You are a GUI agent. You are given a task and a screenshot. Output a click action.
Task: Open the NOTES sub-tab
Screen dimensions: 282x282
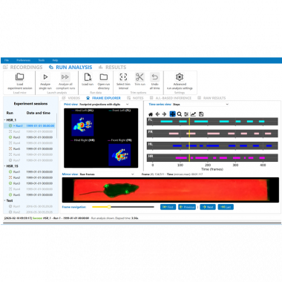(135, 98)
